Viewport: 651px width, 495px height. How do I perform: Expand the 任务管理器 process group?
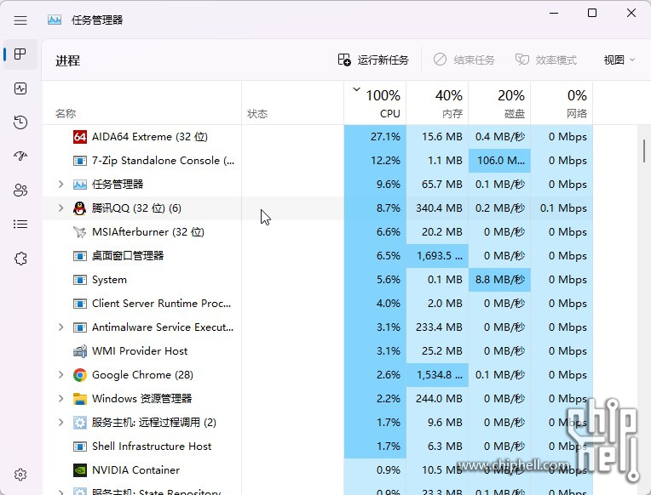coord(60,184)
